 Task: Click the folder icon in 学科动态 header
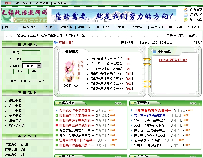coord(58,103)
